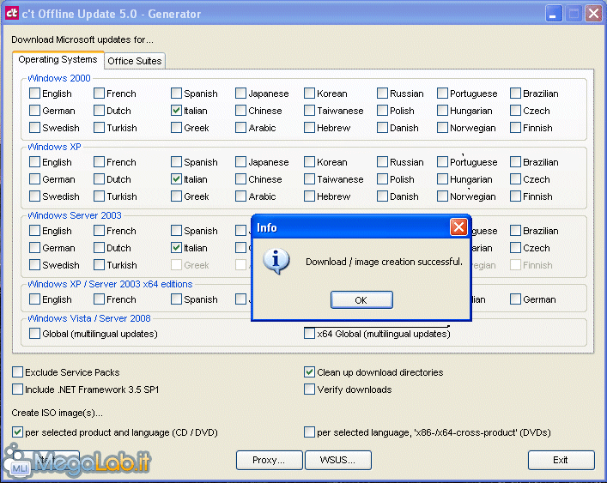Check Include .NET Framework 3.5 SP1
Image resolution: width=607 pixels, height=483 pixels.
coord(17,389)
